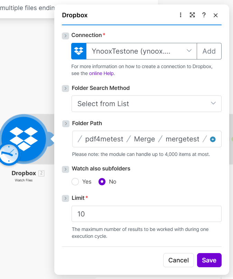Click the Limit input field showing 10
The width and height of the screenshot is (233, 279).
pos(147,214)
